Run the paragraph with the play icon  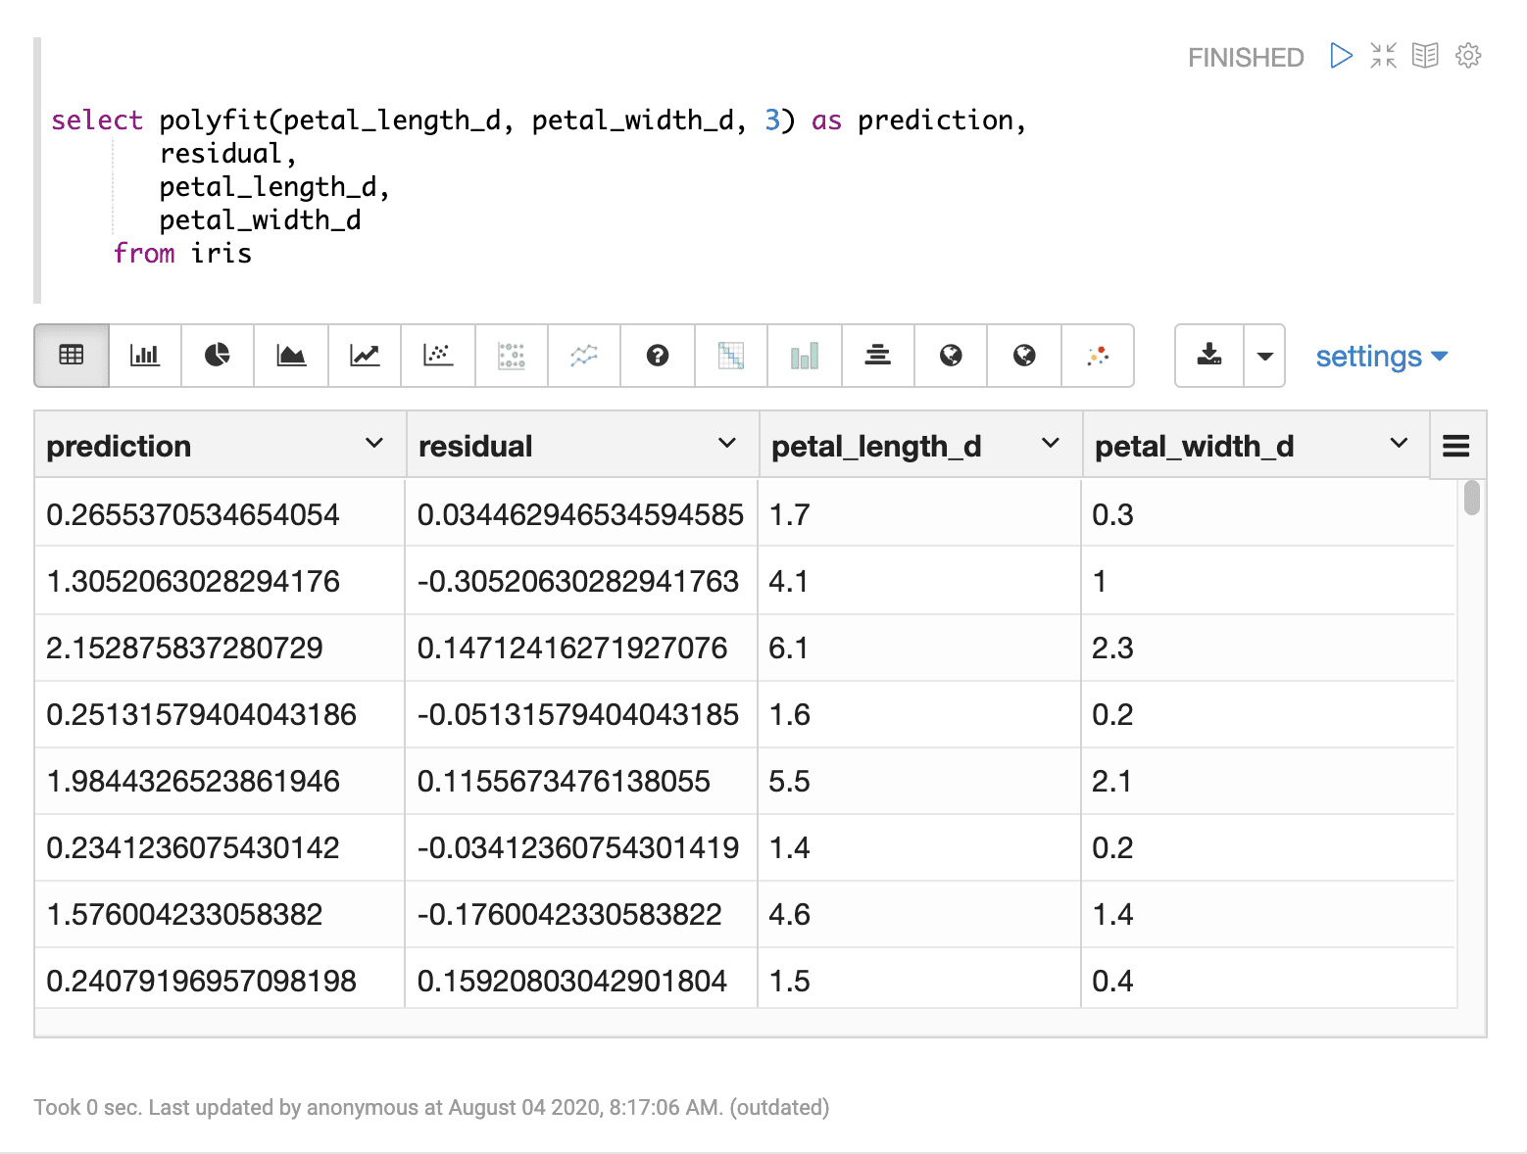(1341, 56)
